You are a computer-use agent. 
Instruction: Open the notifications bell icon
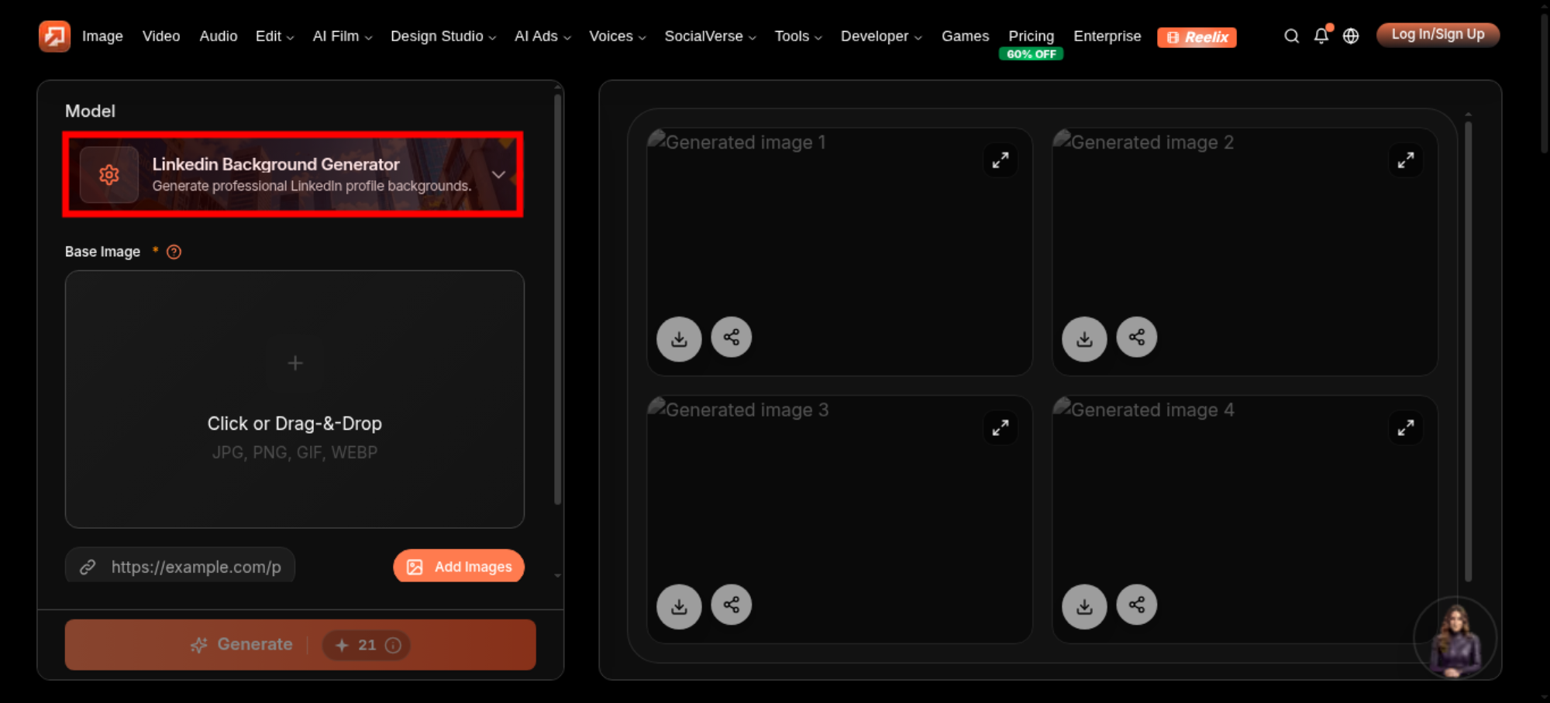click(x=1321, y=36)
